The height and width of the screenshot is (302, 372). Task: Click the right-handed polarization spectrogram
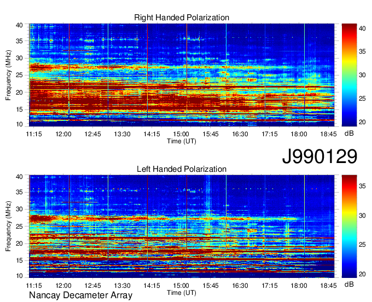[182, 75]
